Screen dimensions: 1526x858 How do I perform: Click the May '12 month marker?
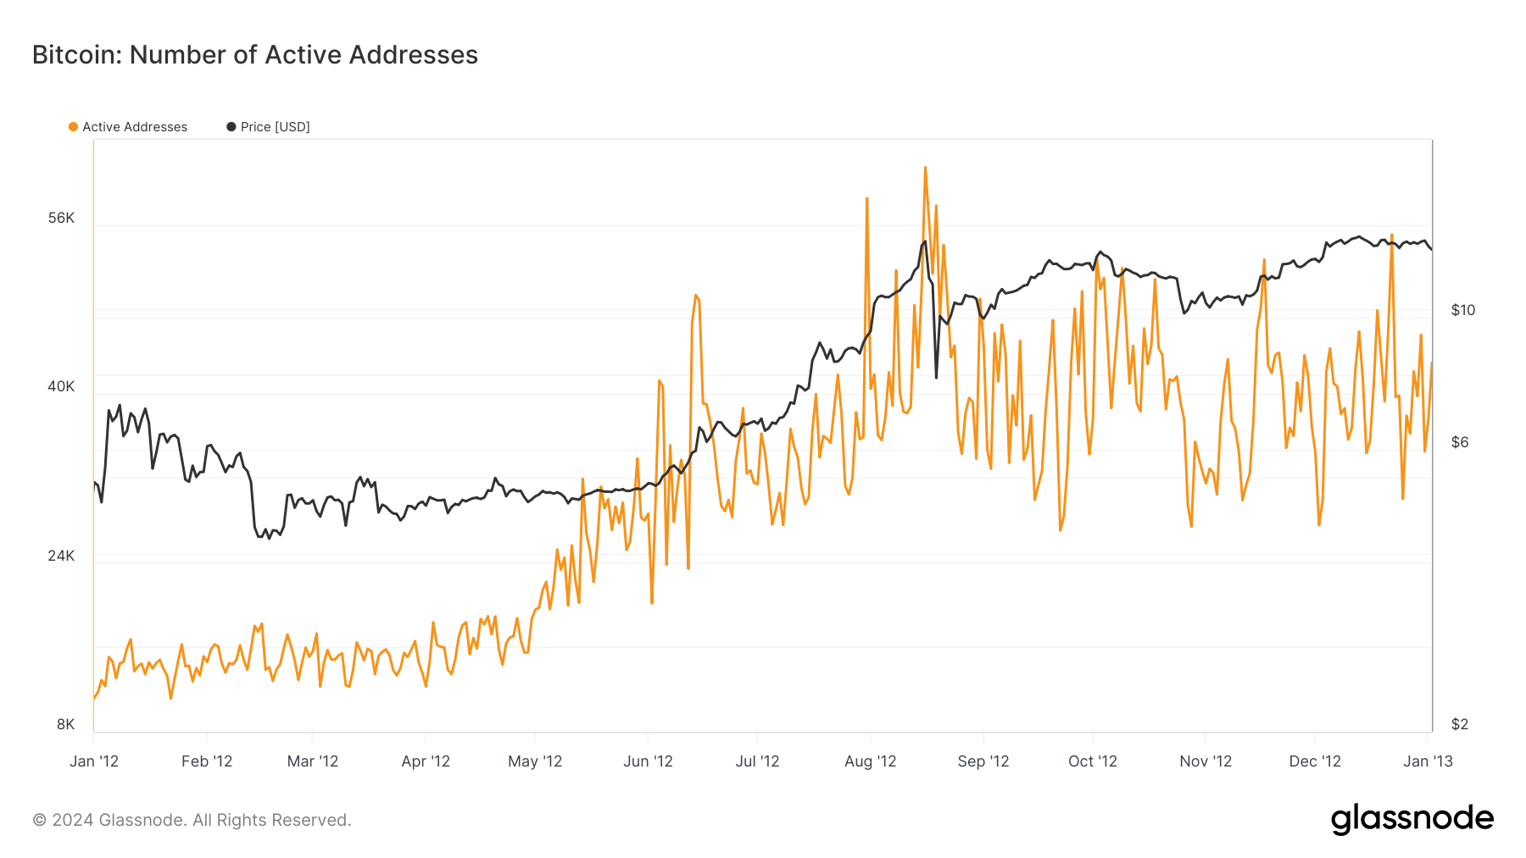[534, 761]
